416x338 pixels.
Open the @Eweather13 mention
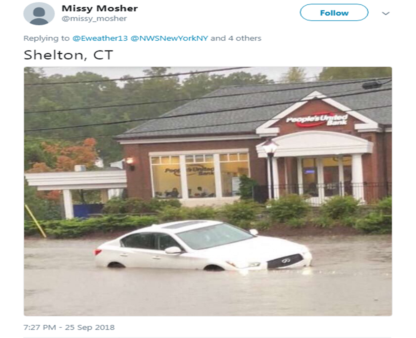(x=100, y=38)
